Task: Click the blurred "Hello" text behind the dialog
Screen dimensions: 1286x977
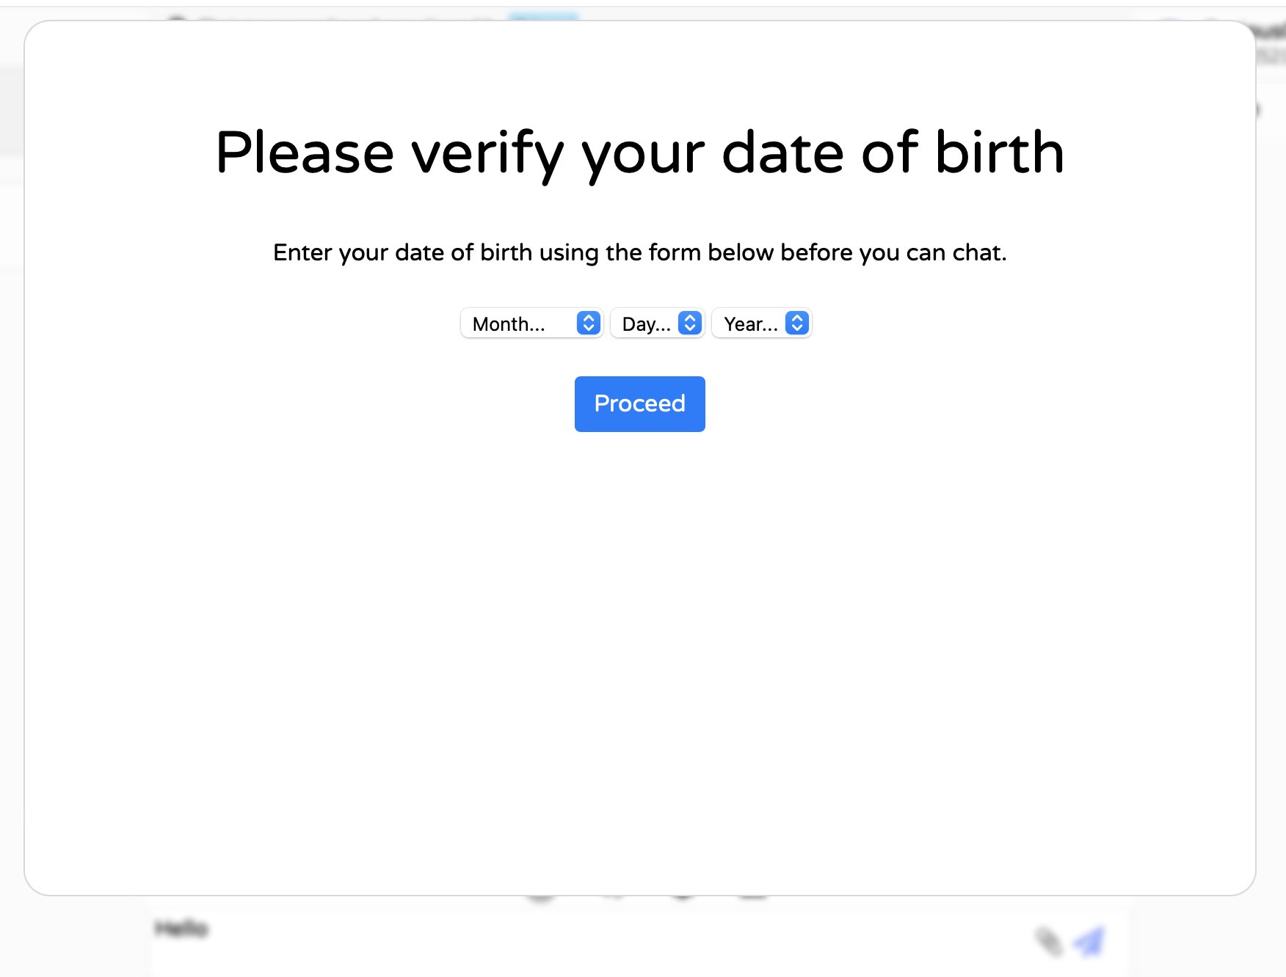Action: coord(182,929)
